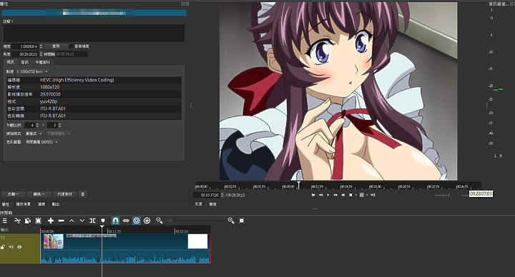Click the player timecode stepper arrows
The width and height of the screenshot is (515, 277).
222,195
